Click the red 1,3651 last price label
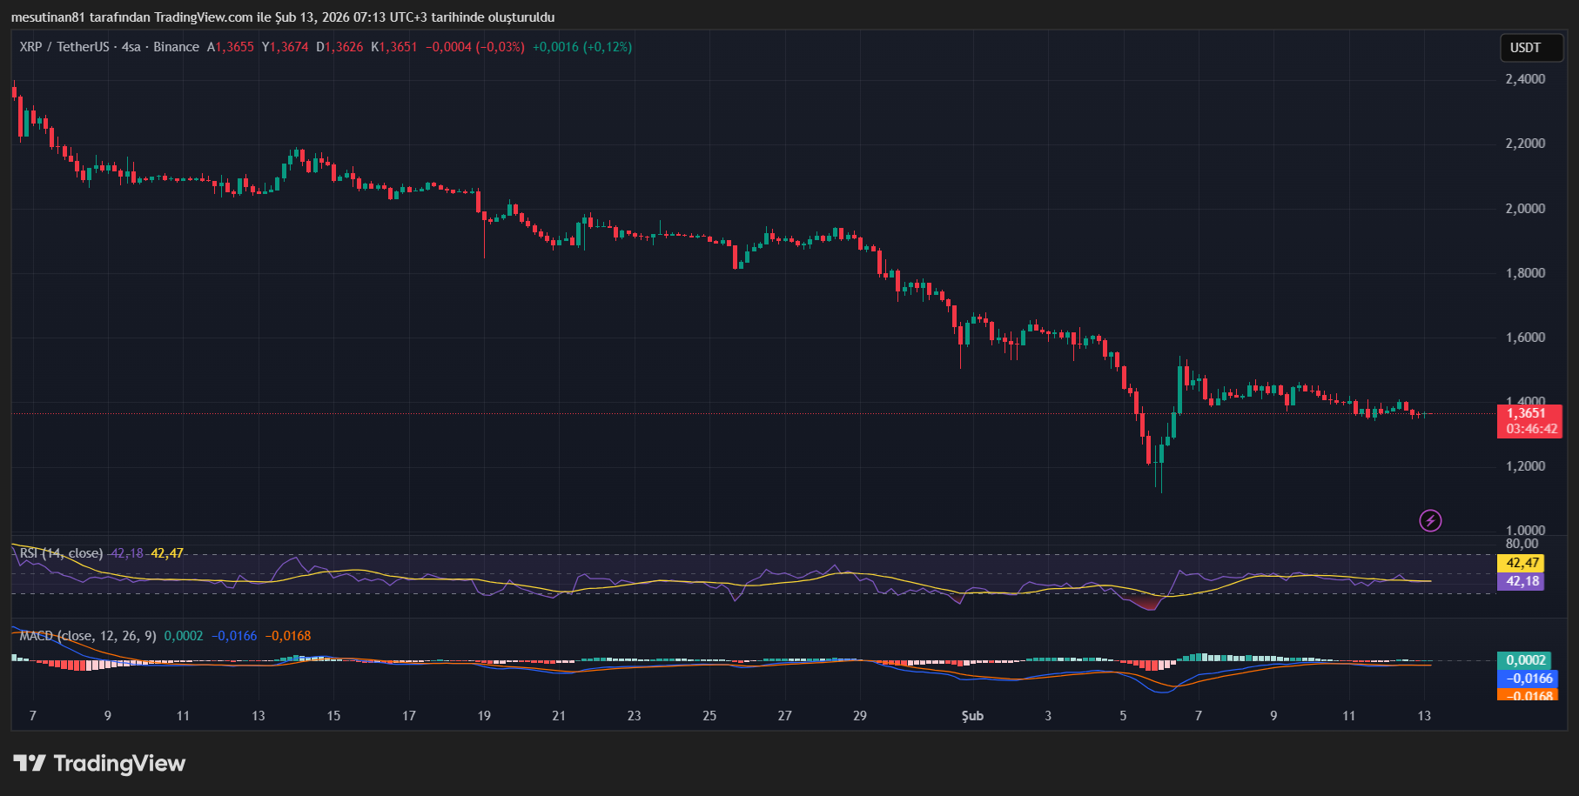This screenshot has width=1579, height=796. pos(1530,413)
